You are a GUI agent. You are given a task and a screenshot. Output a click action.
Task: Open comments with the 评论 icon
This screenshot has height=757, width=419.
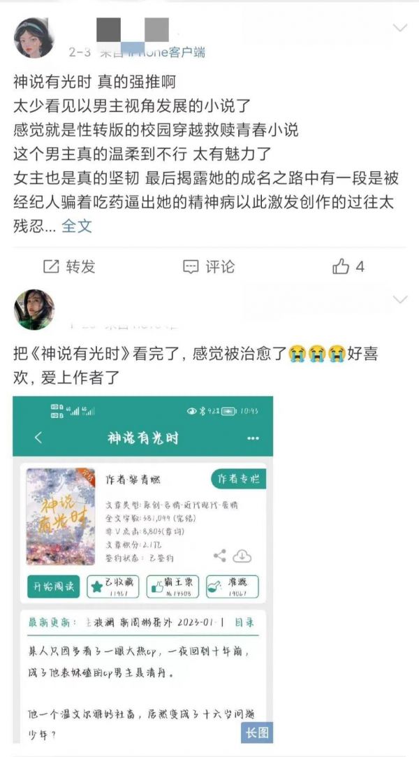pos(191,266)
